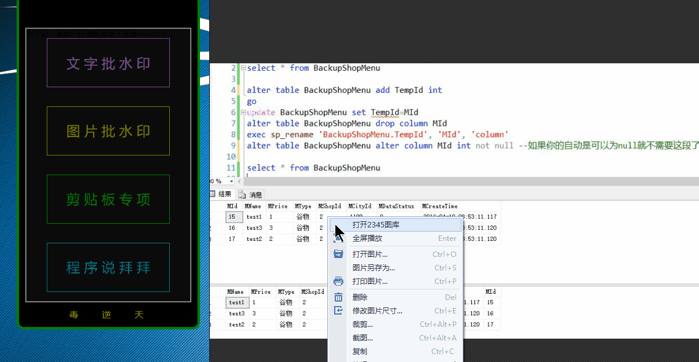Screen dimensions: 699x362
Task: Click MPrice header in second grid
Action: [x=262, y=292]
